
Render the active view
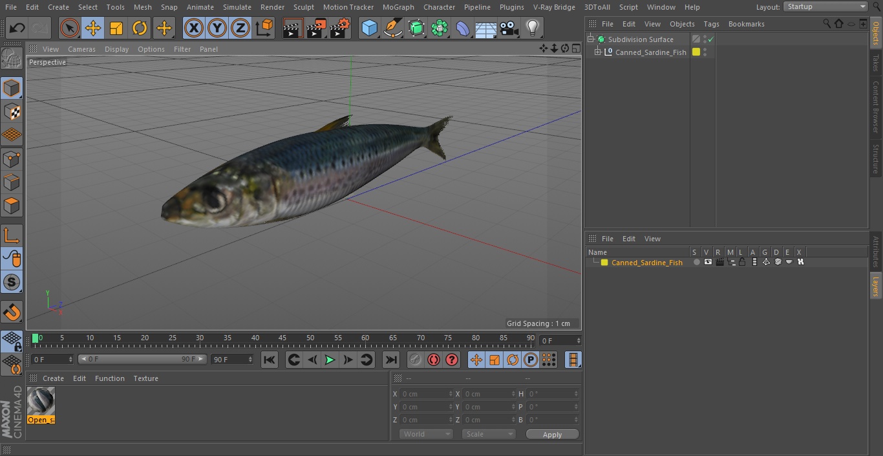point(293,28)
